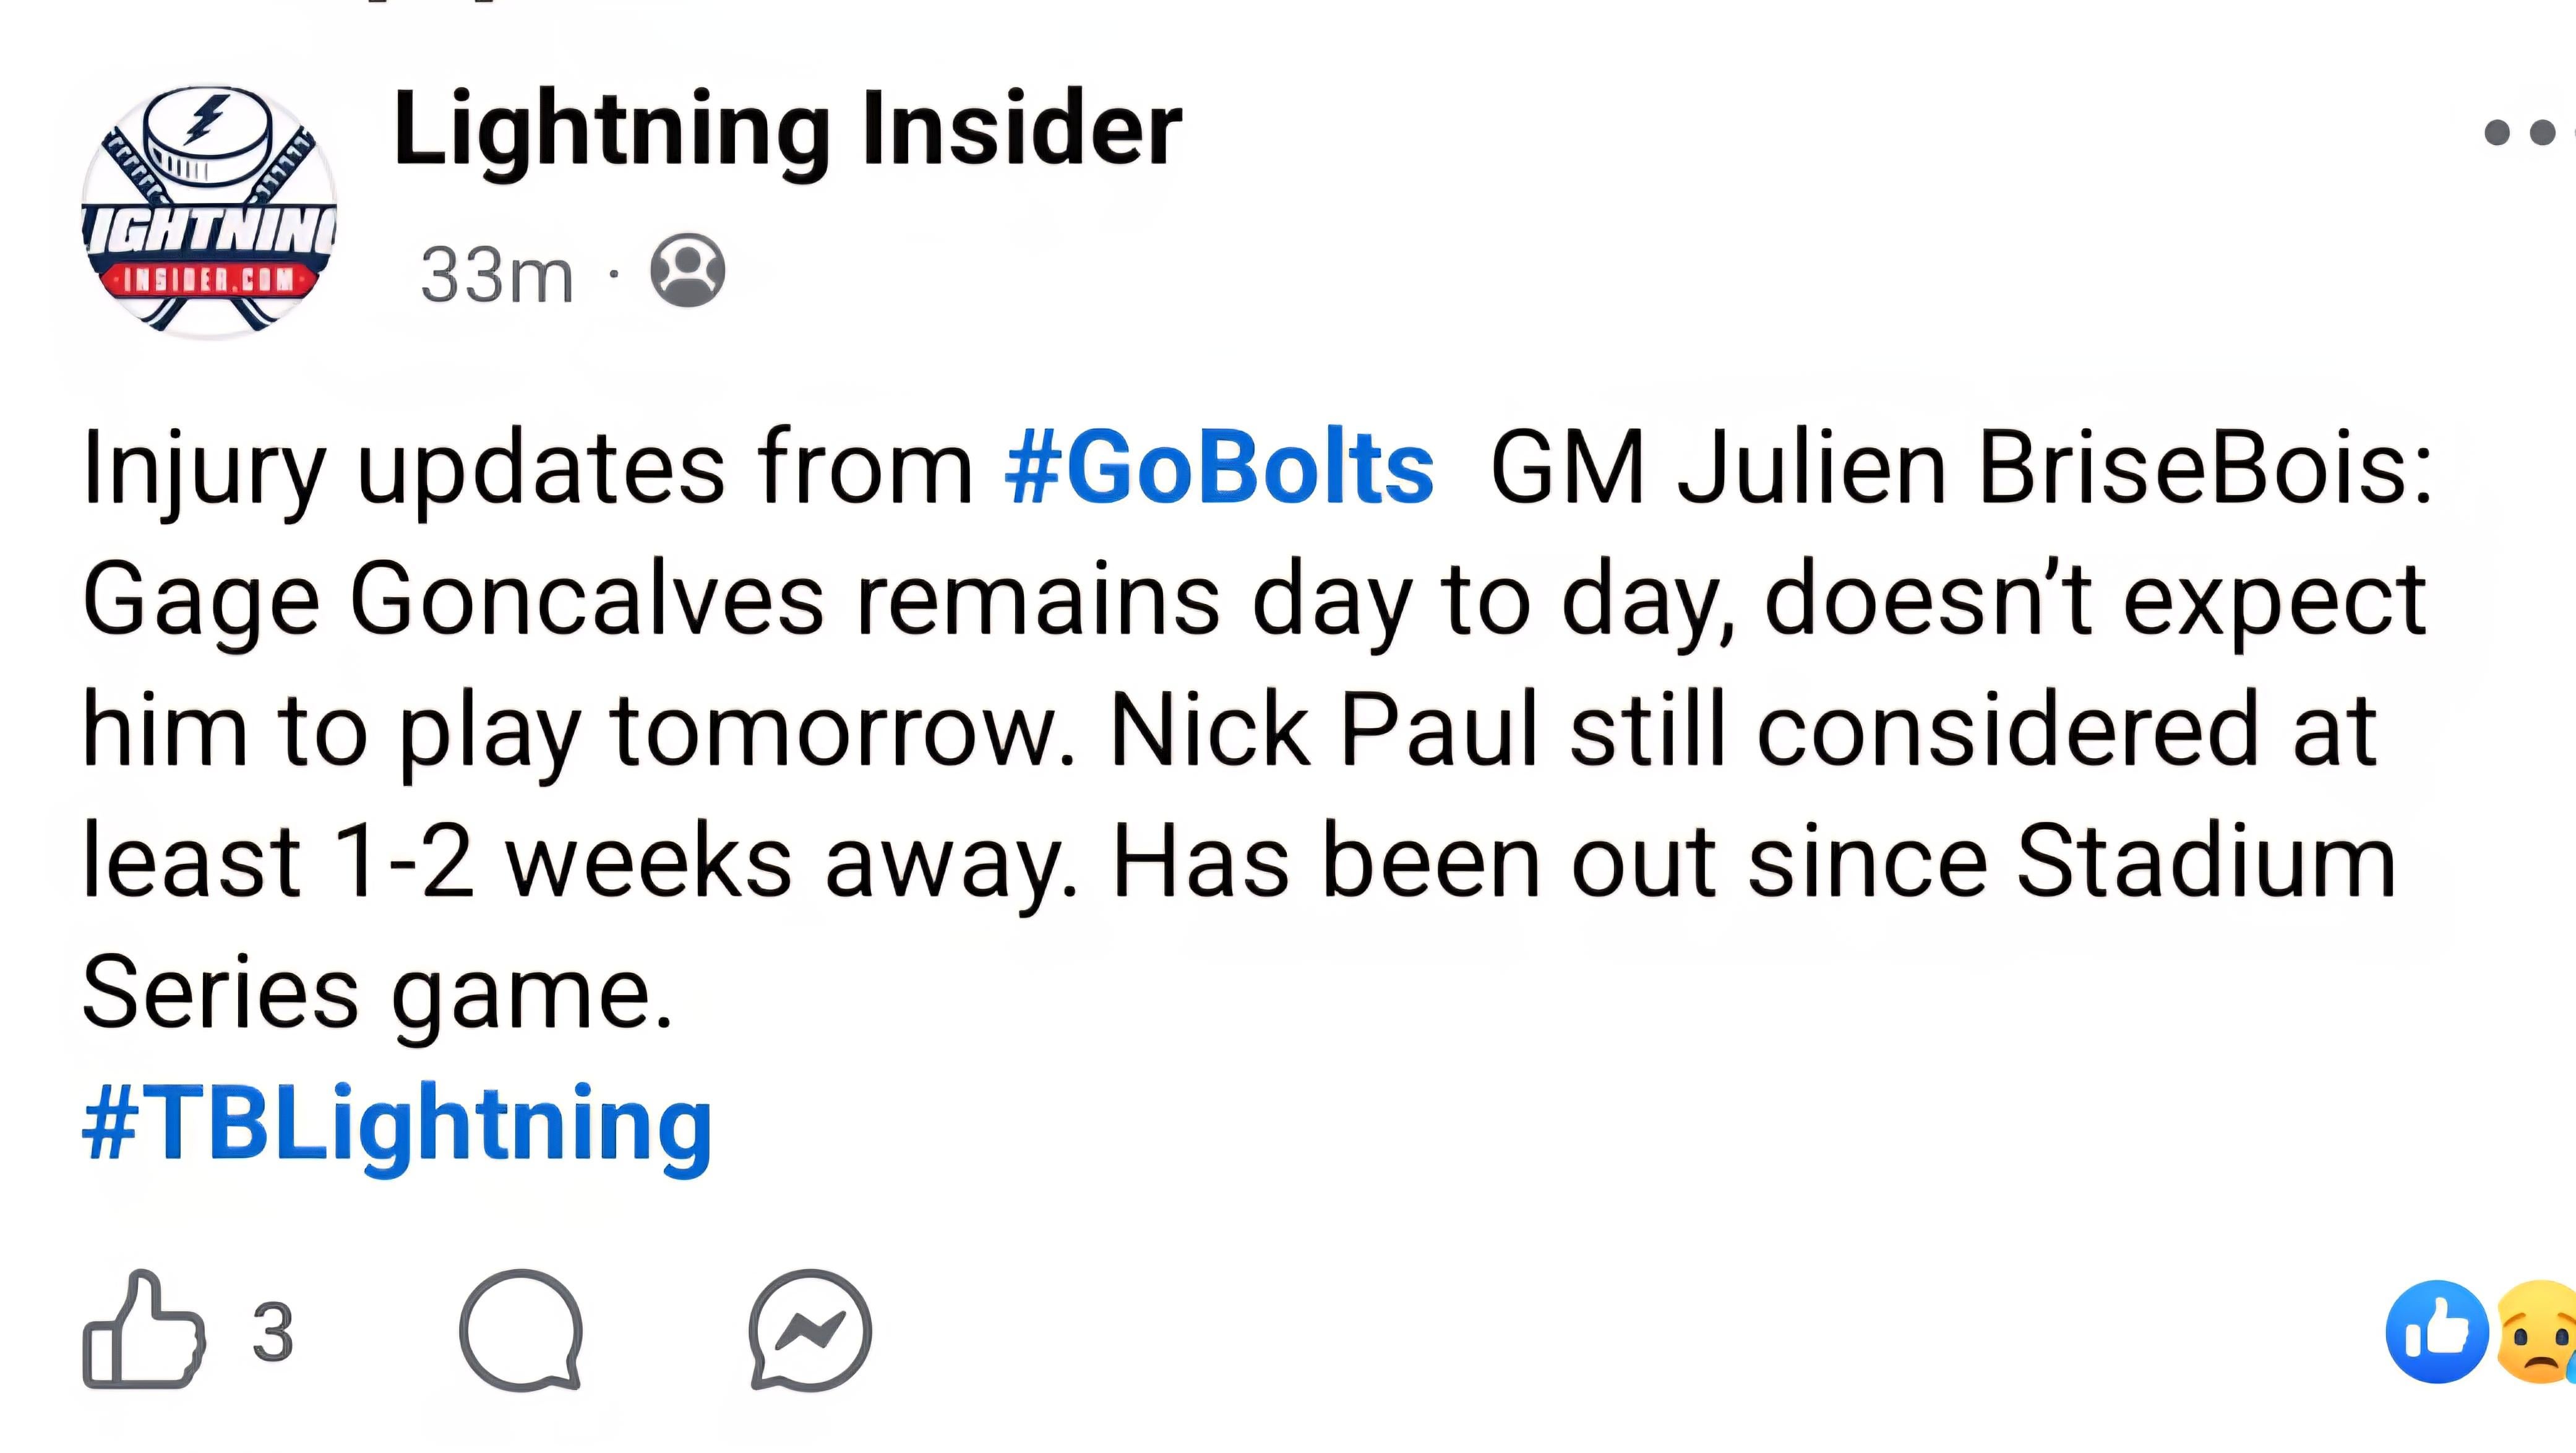Click the blue Like reaction badge
The image size is (2576, 1453).
click(2436, 1331)
